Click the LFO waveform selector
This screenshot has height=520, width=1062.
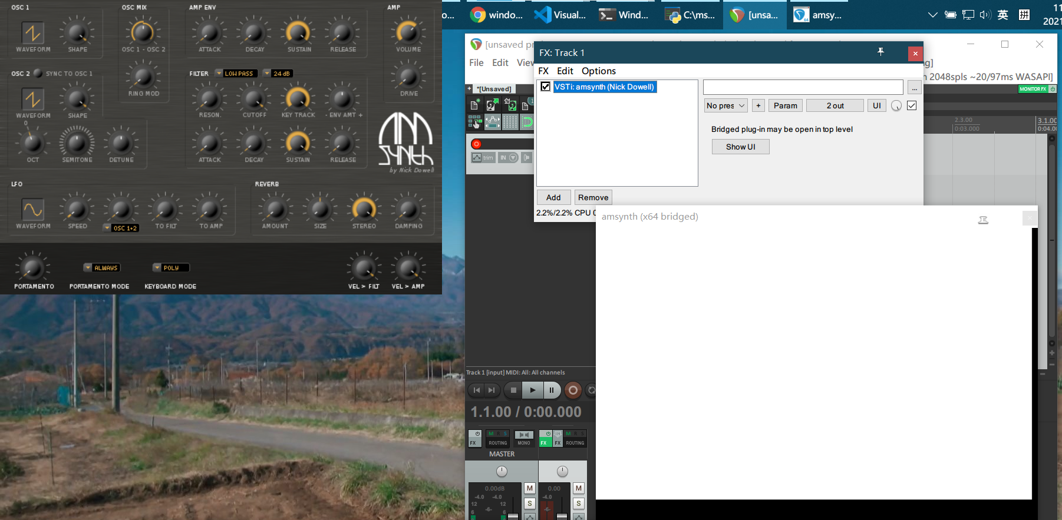(x=33, y=210)
